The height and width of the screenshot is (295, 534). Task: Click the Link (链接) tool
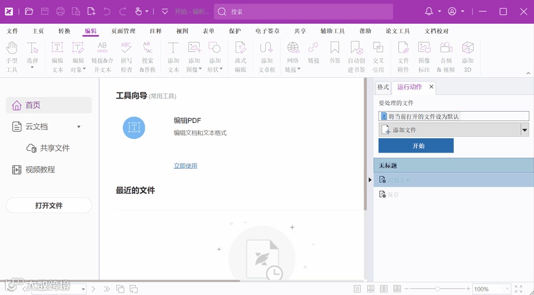coord(313,53)
